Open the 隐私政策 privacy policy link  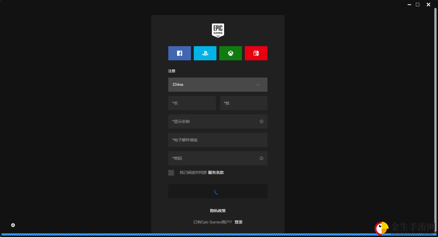(x=218, y=211)
